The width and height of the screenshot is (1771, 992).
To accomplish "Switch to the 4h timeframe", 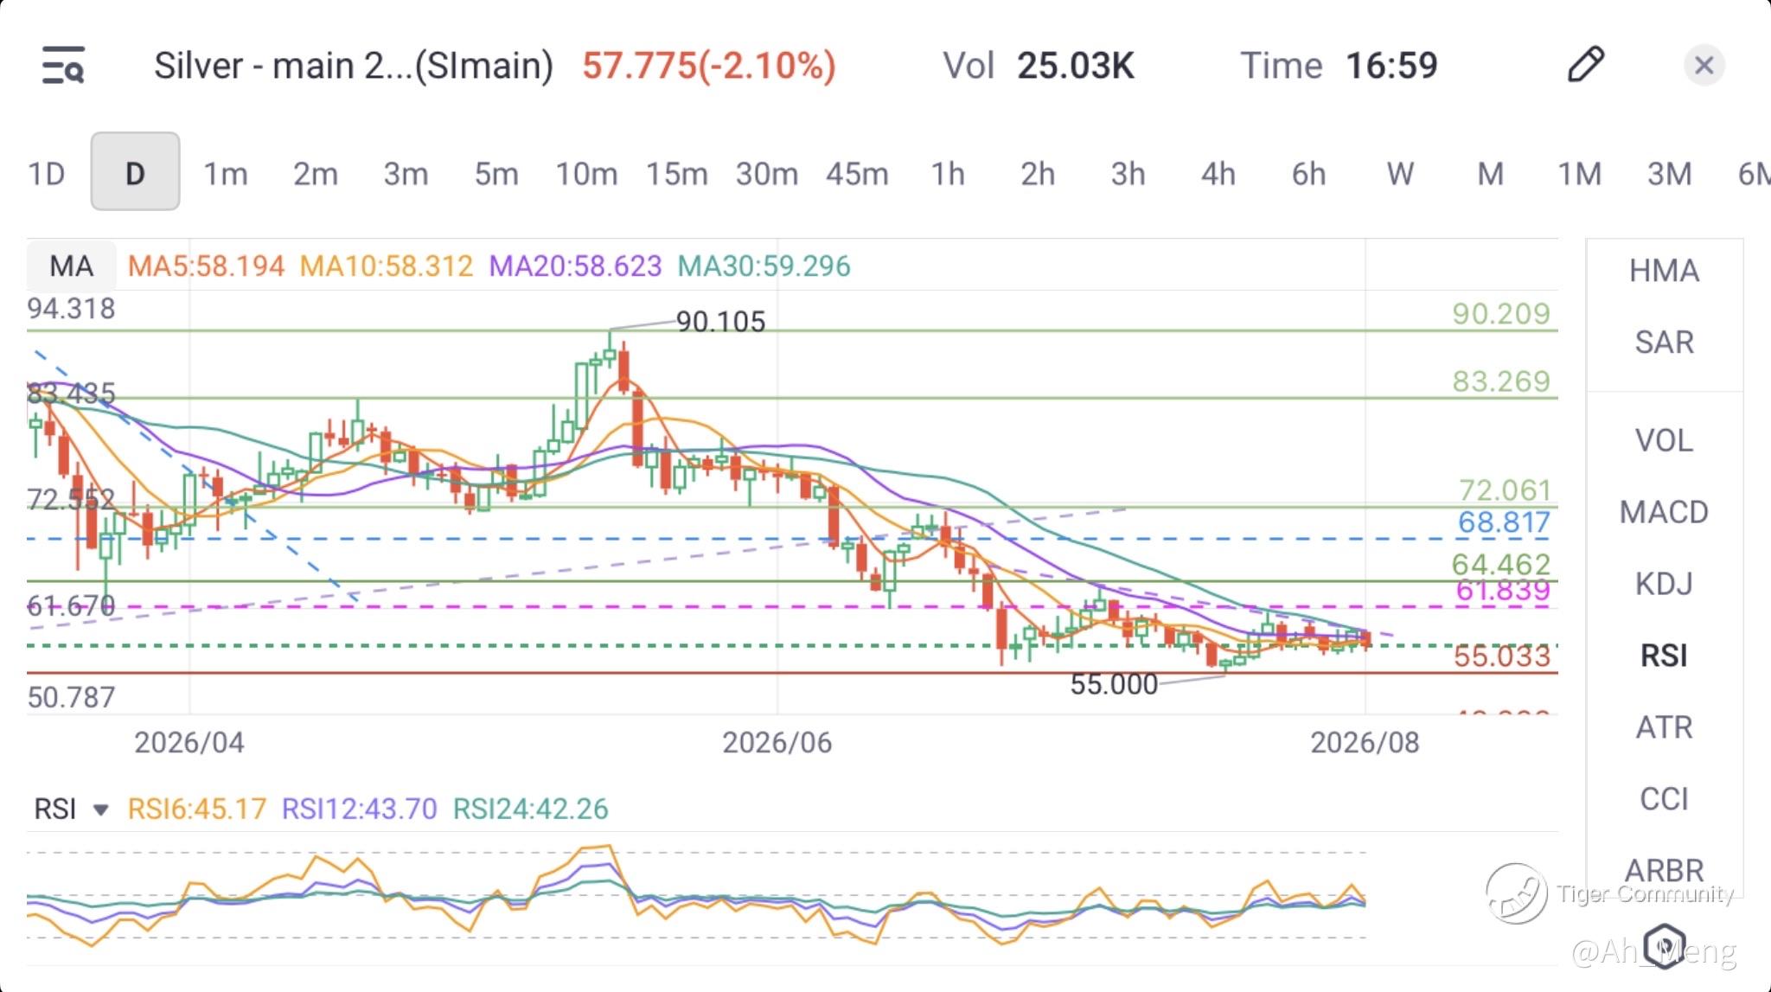I will (1218, 174).
